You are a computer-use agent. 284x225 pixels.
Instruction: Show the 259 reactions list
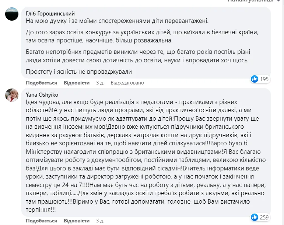point(264,217)
